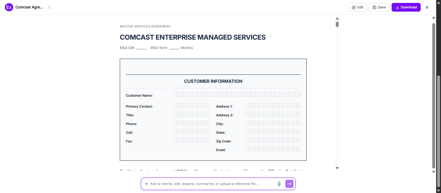Click the Cell blank field
This screenshot has height=193, width=441.
click(192, 131)
